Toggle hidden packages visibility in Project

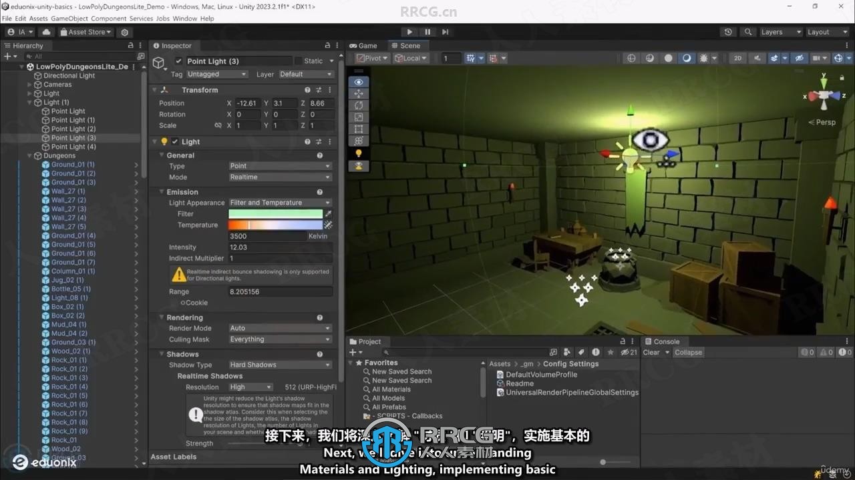click(629, 352)
